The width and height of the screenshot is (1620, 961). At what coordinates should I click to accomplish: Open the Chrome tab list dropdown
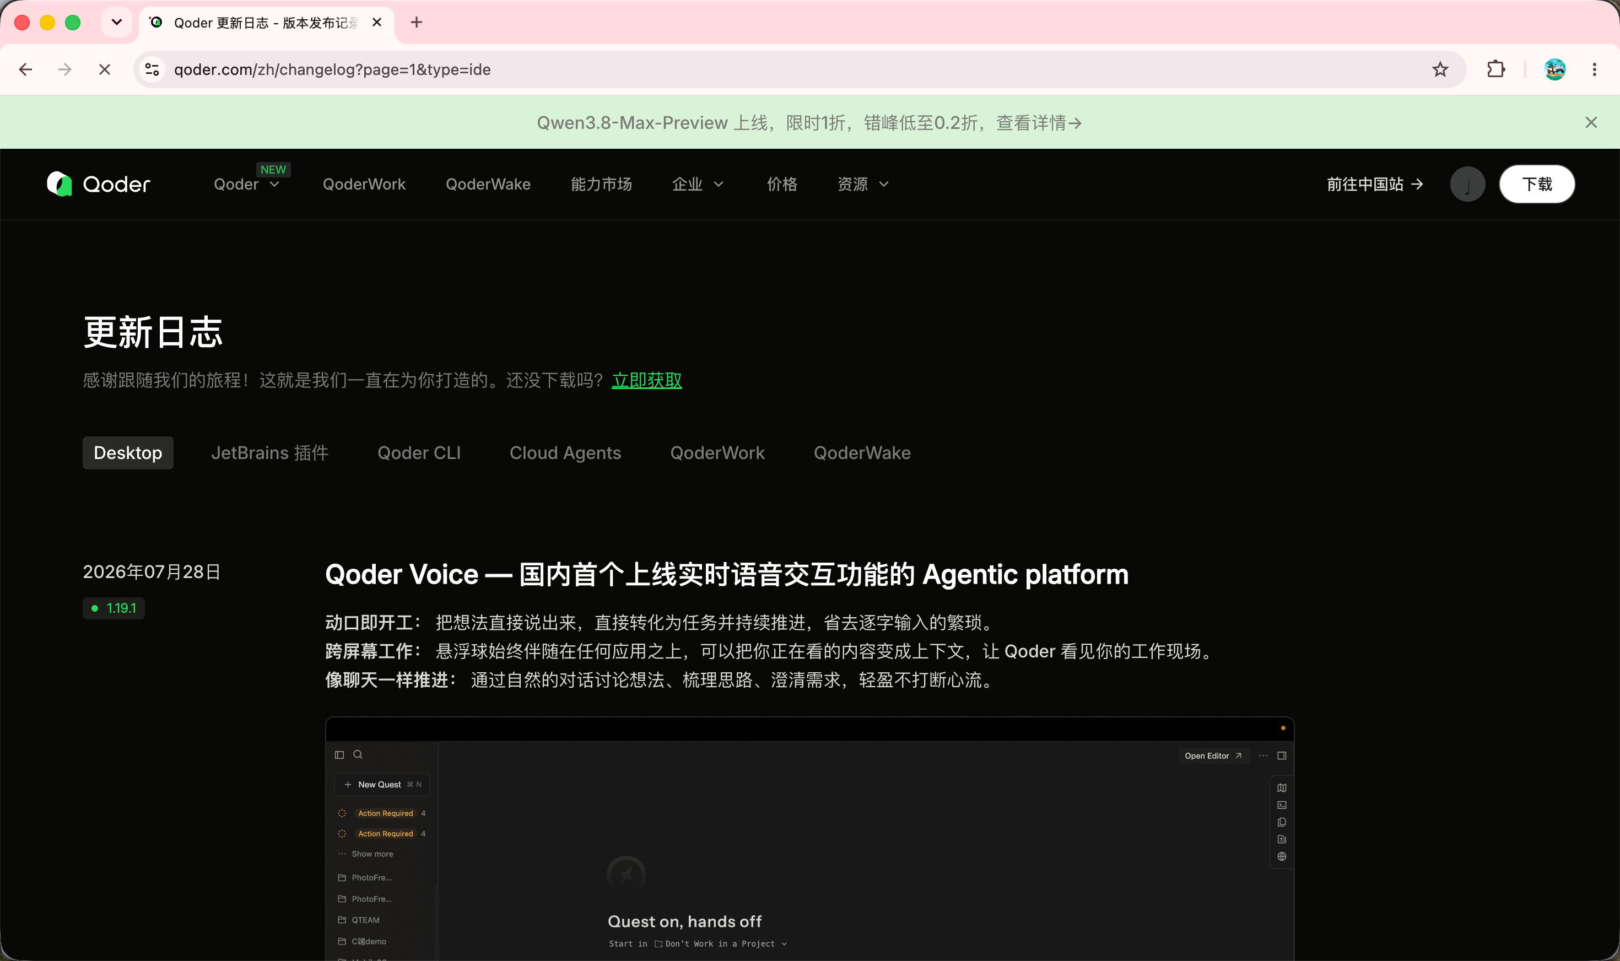[x=117, y=23]
